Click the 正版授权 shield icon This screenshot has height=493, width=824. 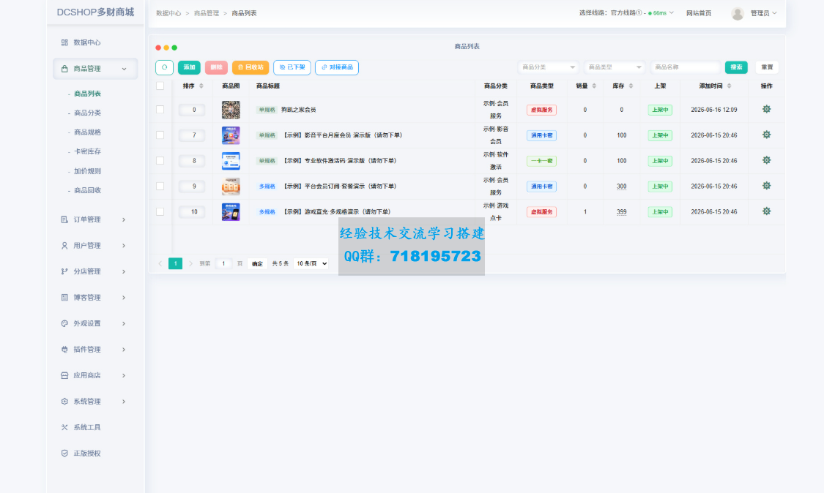[64, 453]
